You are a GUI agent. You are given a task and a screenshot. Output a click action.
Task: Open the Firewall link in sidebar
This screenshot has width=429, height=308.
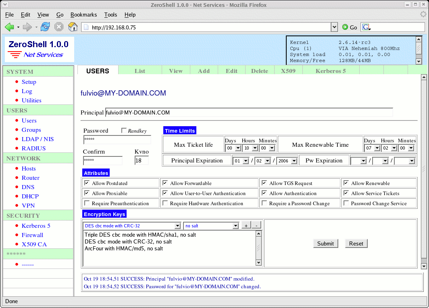pos(32,235)
